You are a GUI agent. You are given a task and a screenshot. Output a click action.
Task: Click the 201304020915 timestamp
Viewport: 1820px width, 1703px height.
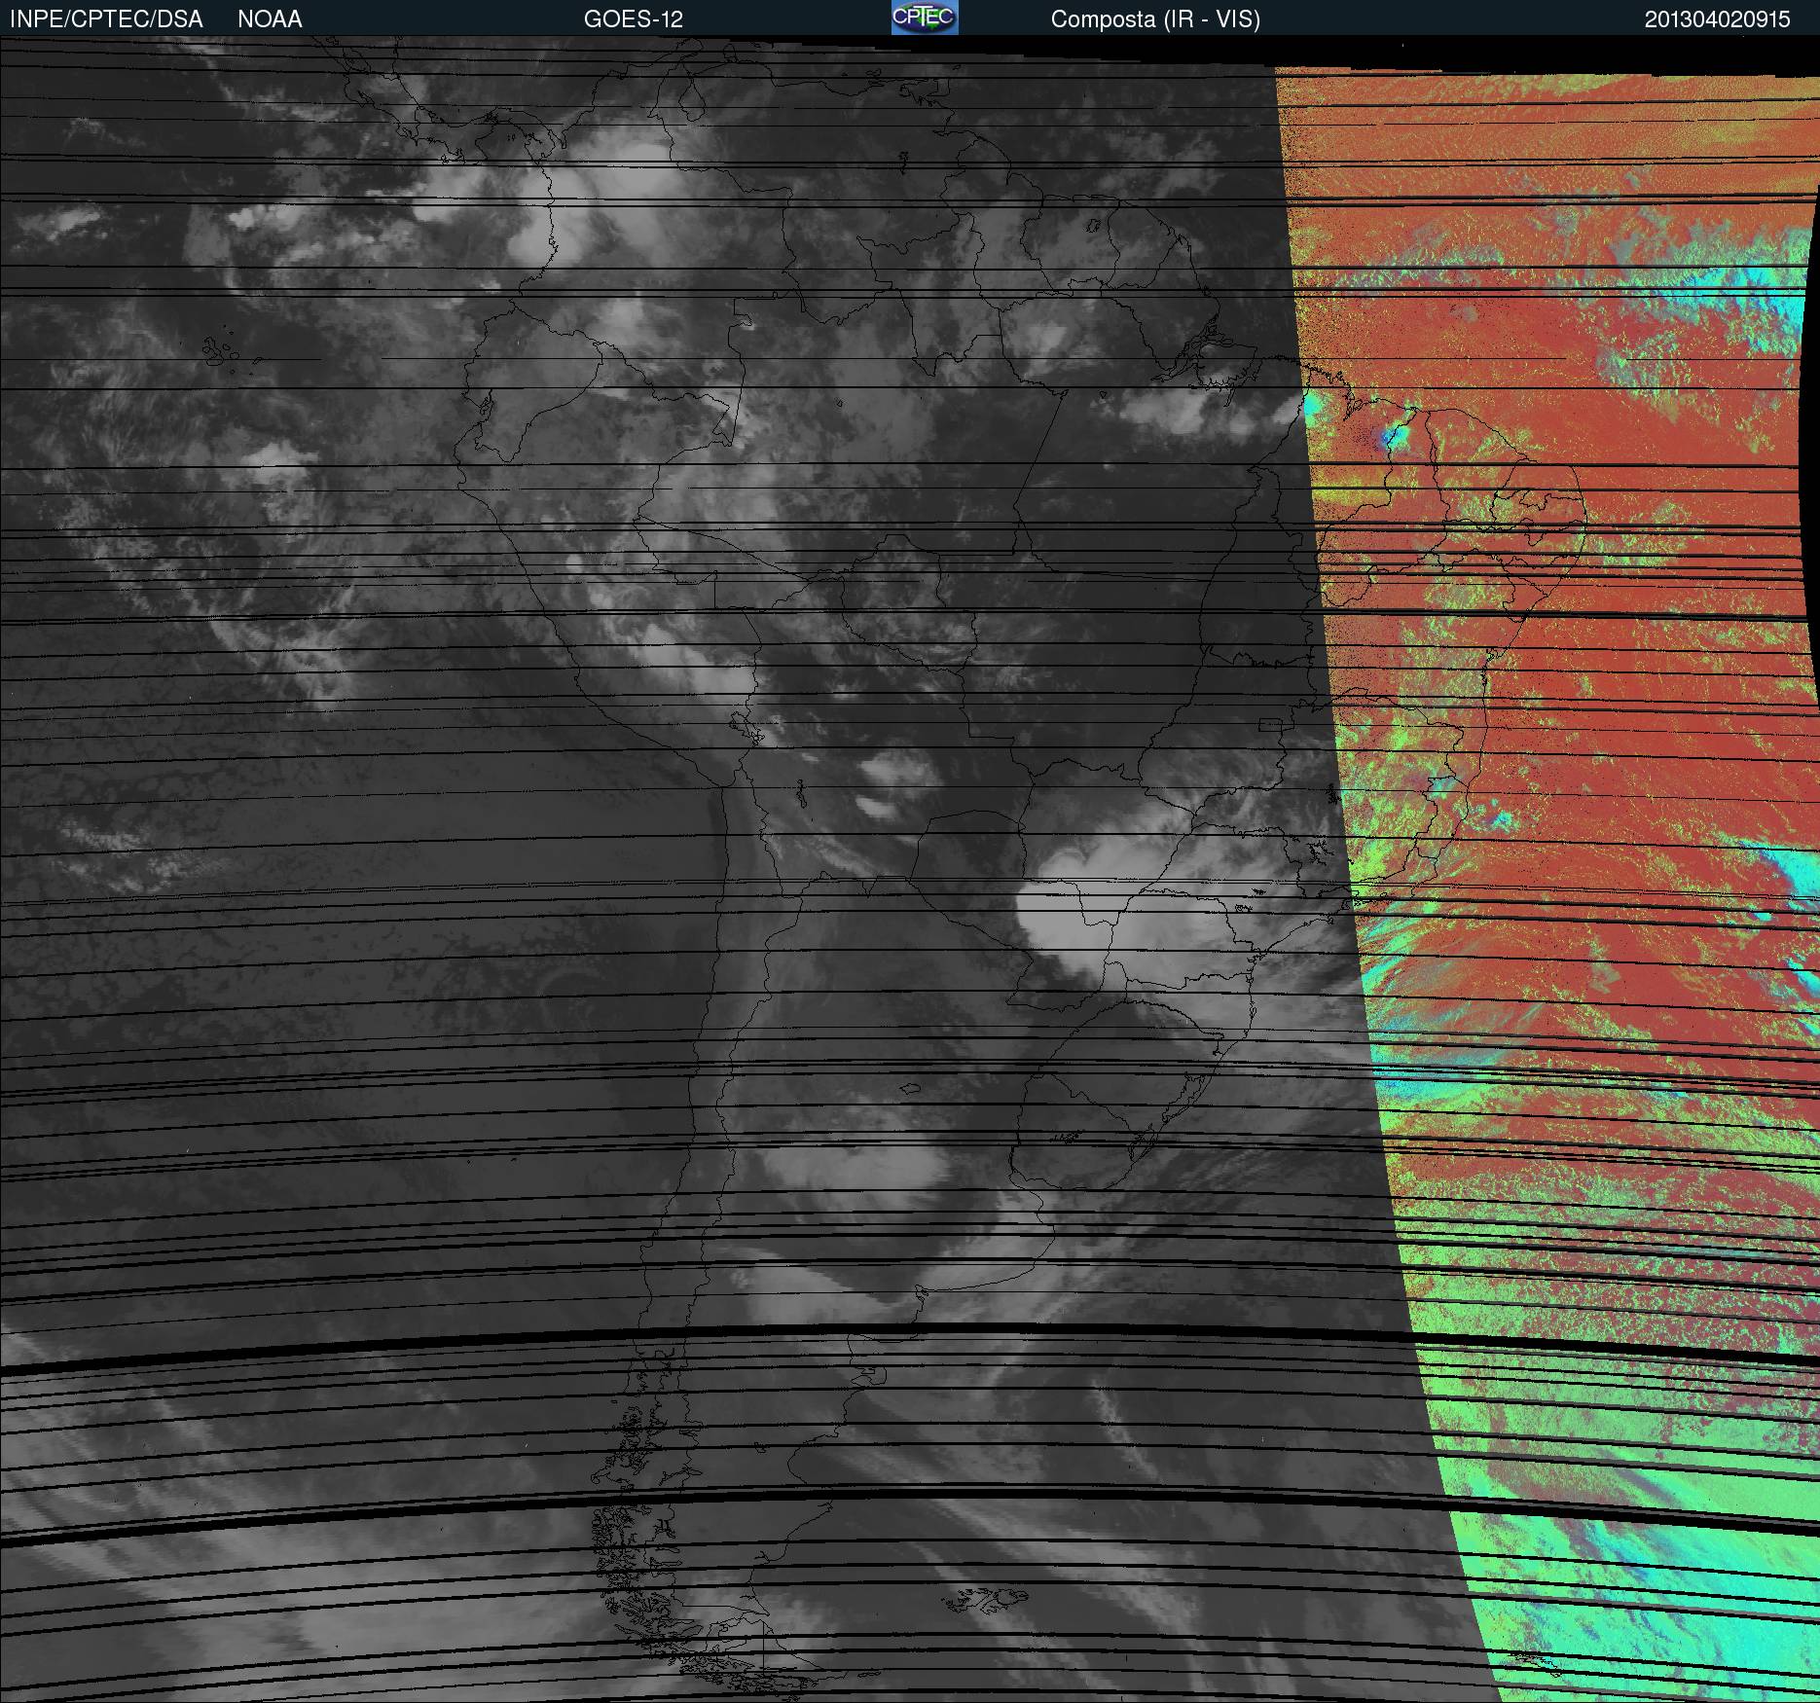[1717, 19]
